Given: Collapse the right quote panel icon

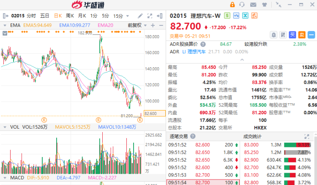Looking at the screenshot, I should coord(159,16).
